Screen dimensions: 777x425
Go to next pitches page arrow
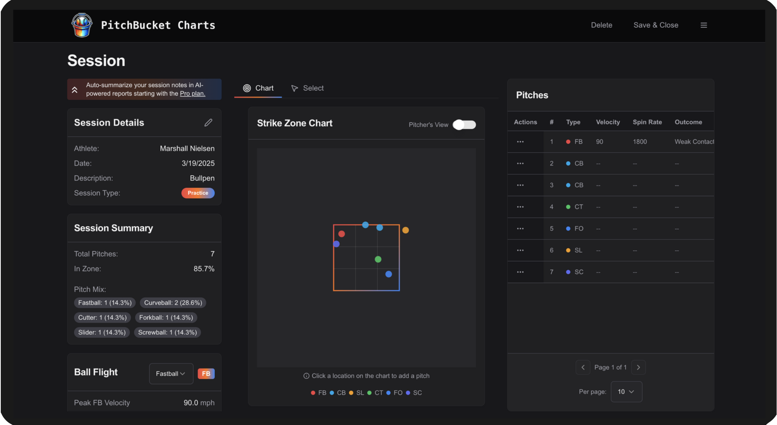click(638, 367)
